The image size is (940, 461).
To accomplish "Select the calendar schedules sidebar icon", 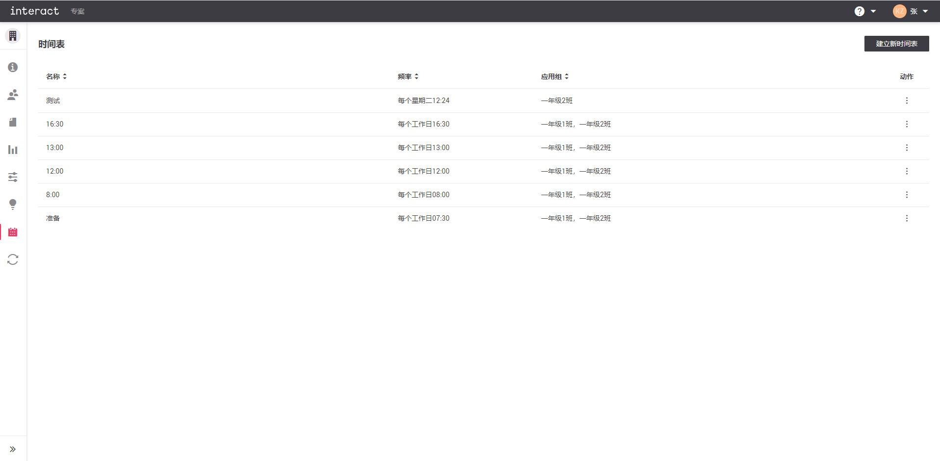I will click(x=13, y=232).
